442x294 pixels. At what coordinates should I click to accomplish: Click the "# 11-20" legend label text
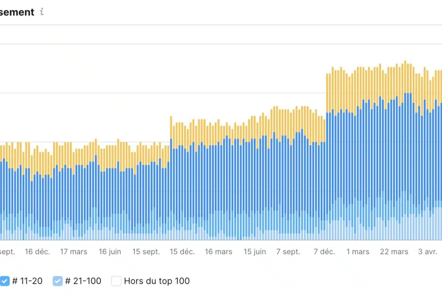27,281
